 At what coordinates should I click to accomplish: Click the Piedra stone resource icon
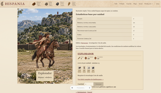coord(46,4)
